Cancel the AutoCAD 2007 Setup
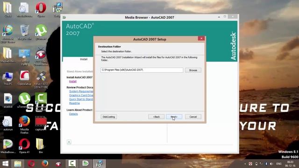 click(x=193, y=117)
